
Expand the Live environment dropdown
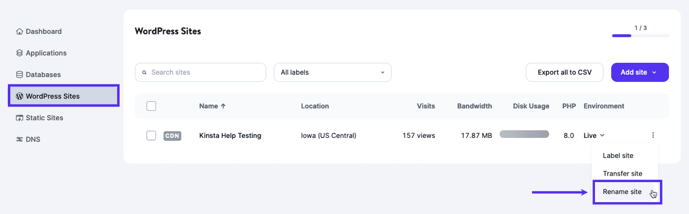pos(594,135)
